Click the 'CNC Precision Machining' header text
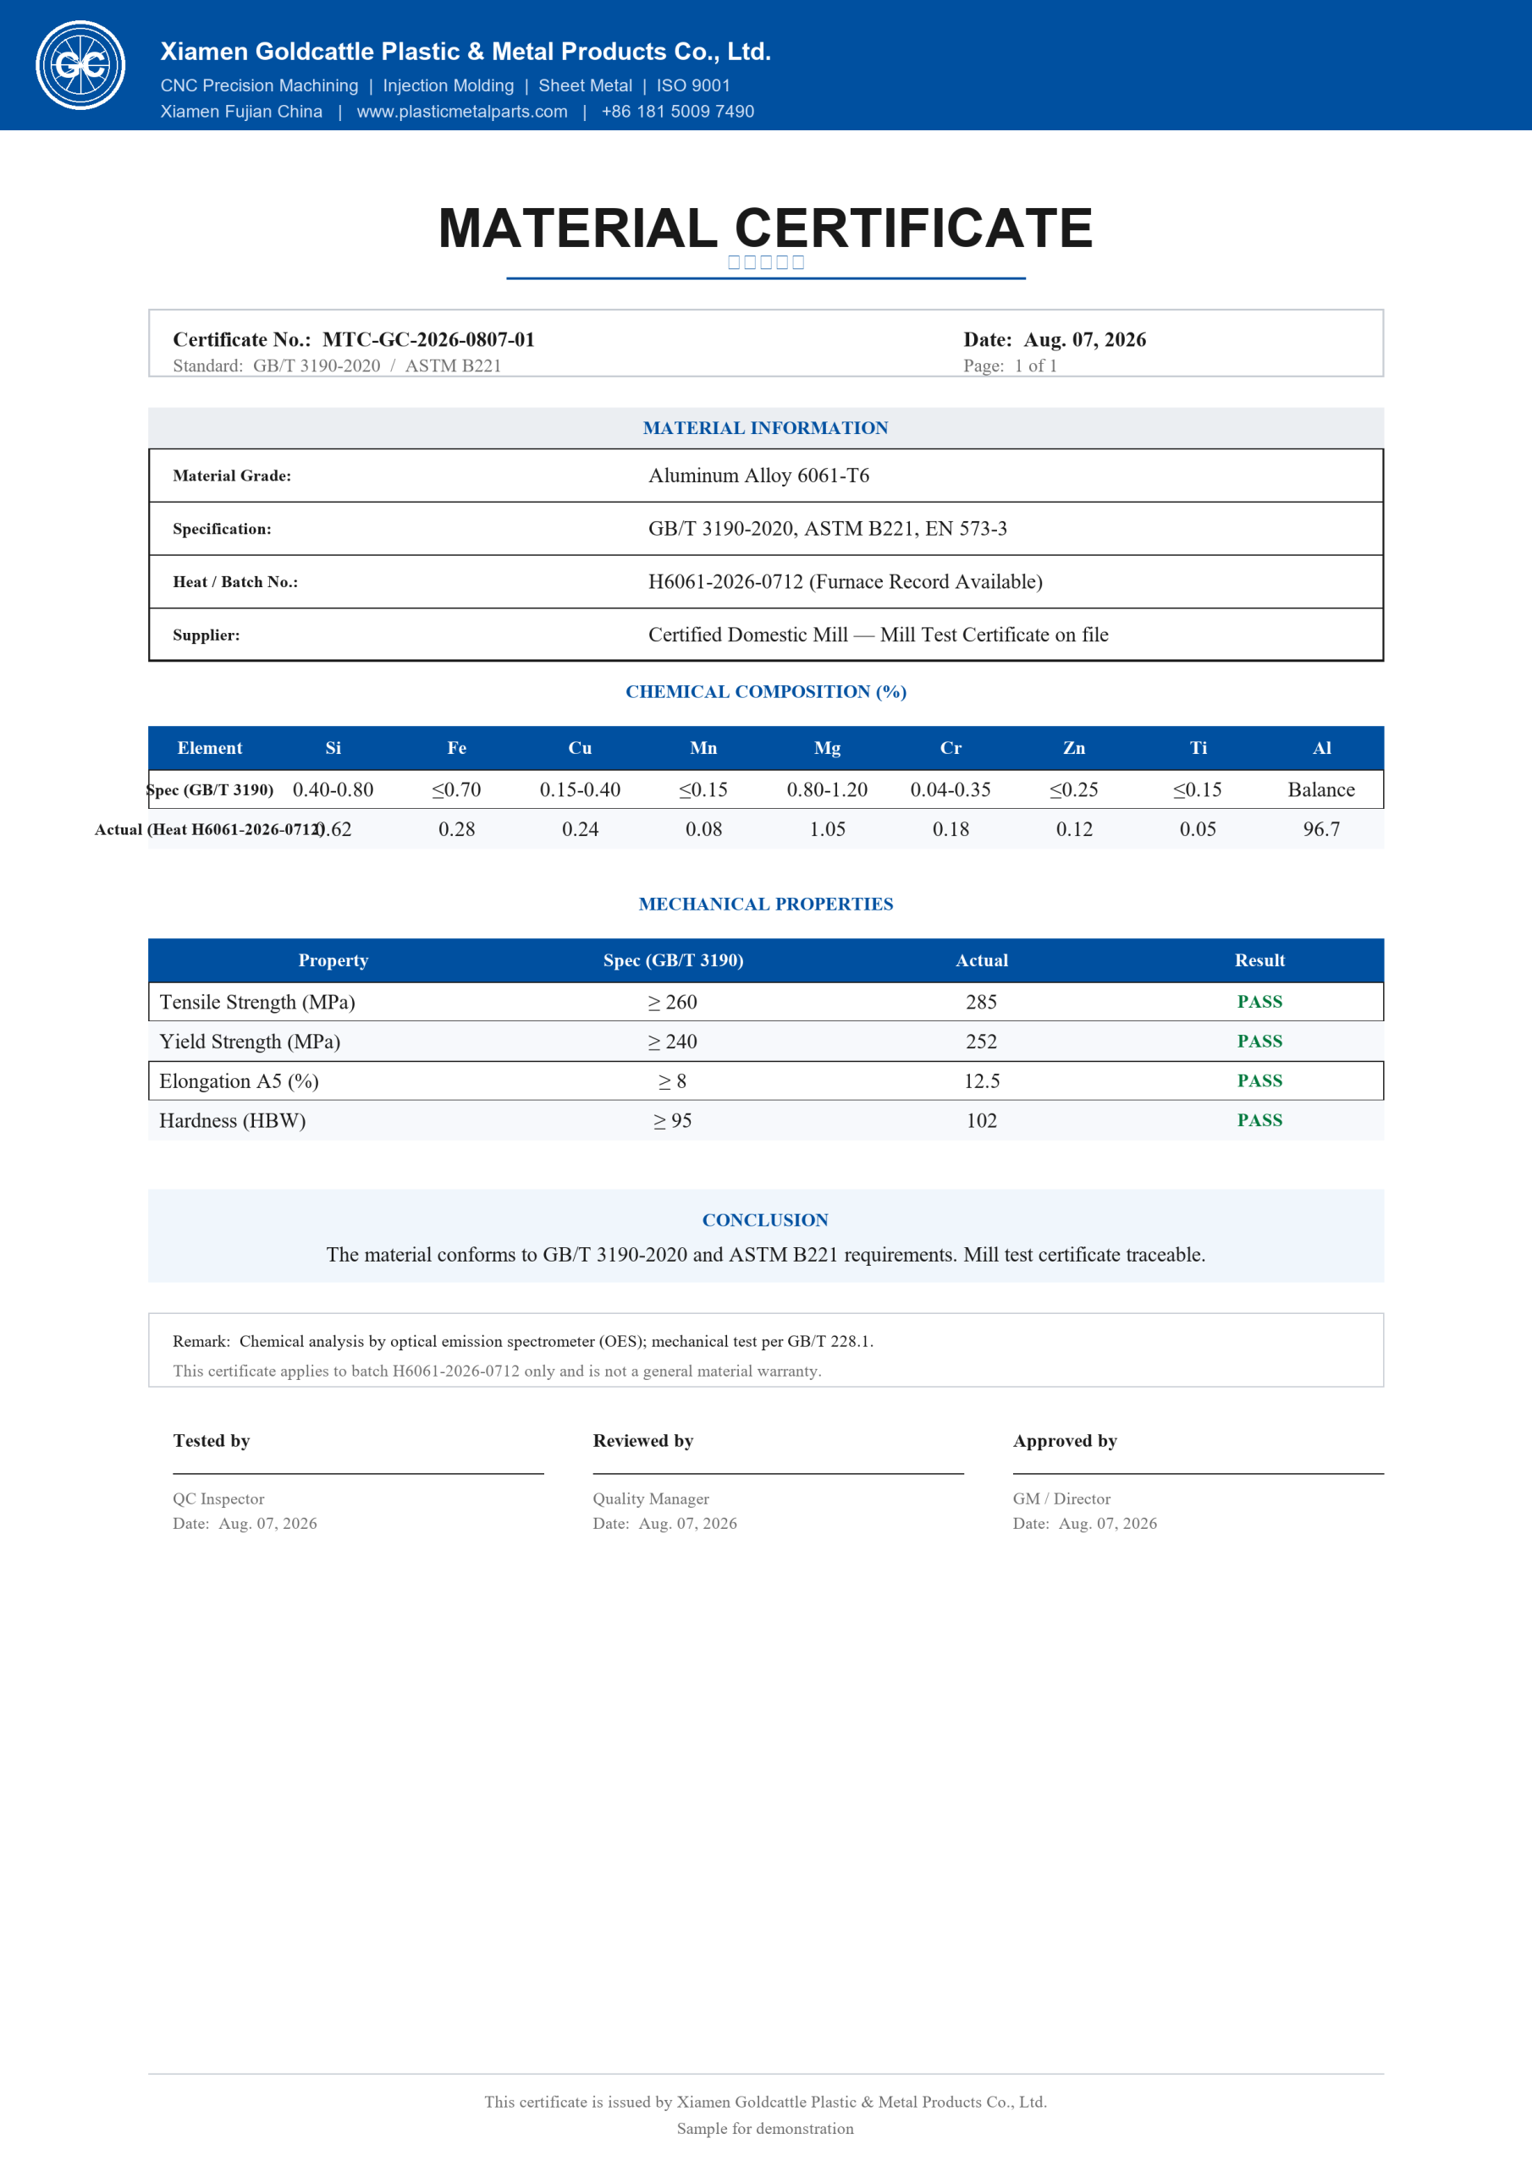1532x2166 pixels. coord(260,85)
